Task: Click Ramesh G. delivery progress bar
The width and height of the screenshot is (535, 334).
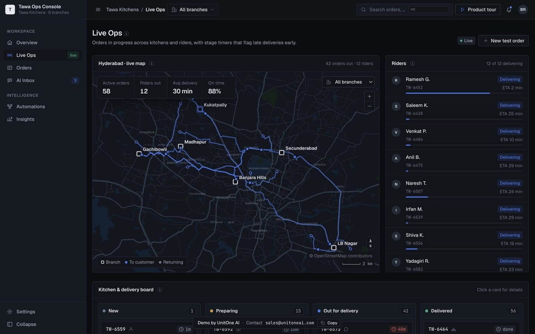Action: [464, 93]
